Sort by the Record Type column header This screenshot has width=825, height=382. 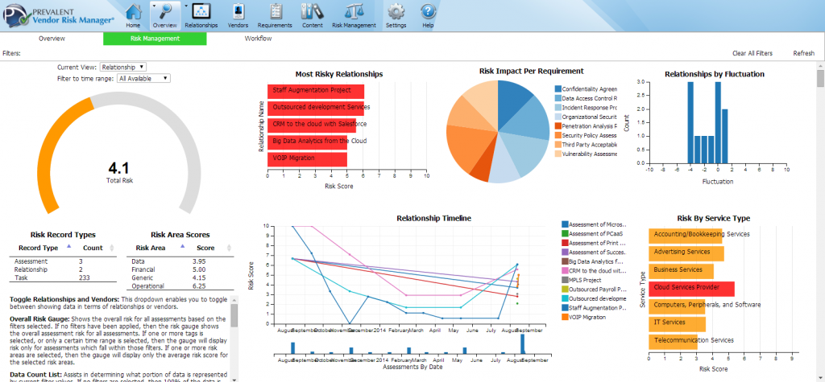coord(38,248)
